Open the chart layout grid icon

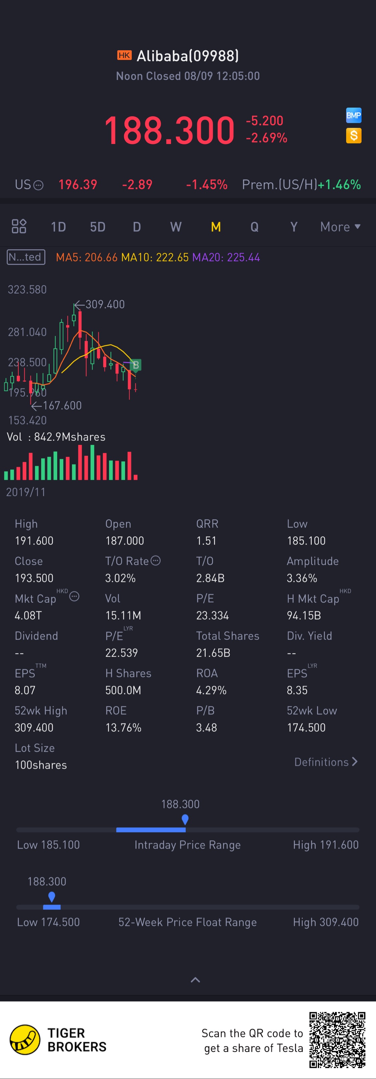(x=19, y=226)
